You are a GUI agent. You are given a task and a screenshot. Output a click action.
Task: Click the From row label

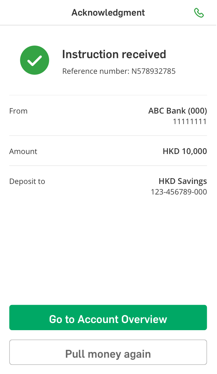click(18, 111)
